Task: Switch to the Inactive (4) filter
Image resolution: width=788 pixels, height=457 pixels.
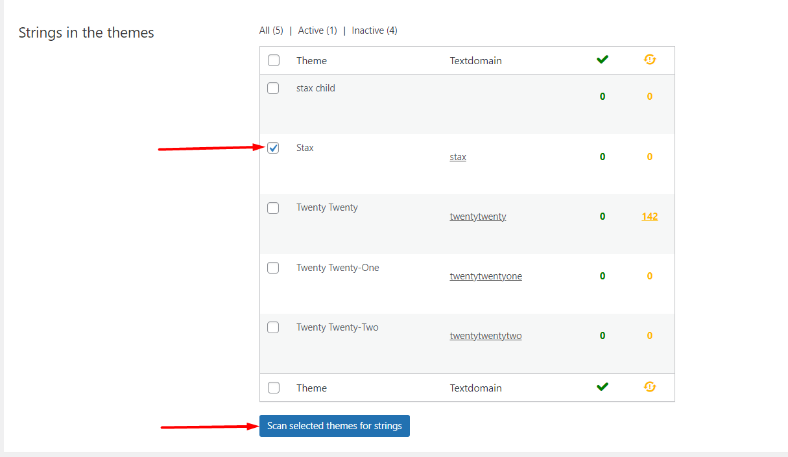Action: pyautogui.click(x=374, y=30)
